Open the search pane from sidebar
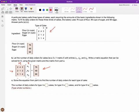This screenshot has width=139, height=112. pos(3,21)
